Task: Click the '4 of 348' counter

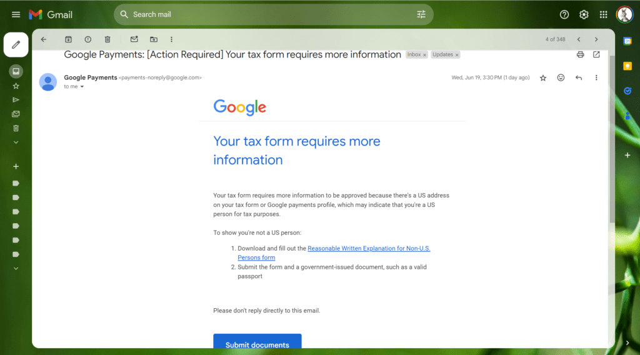Action: click(555, 39)
